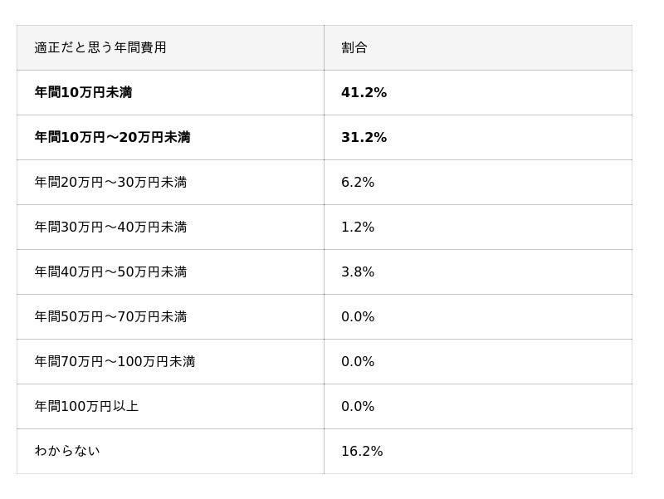Click the 適正だと思う年間費用 column header
The height and width of the screenshot is (499, 664).
click(100, 48)
